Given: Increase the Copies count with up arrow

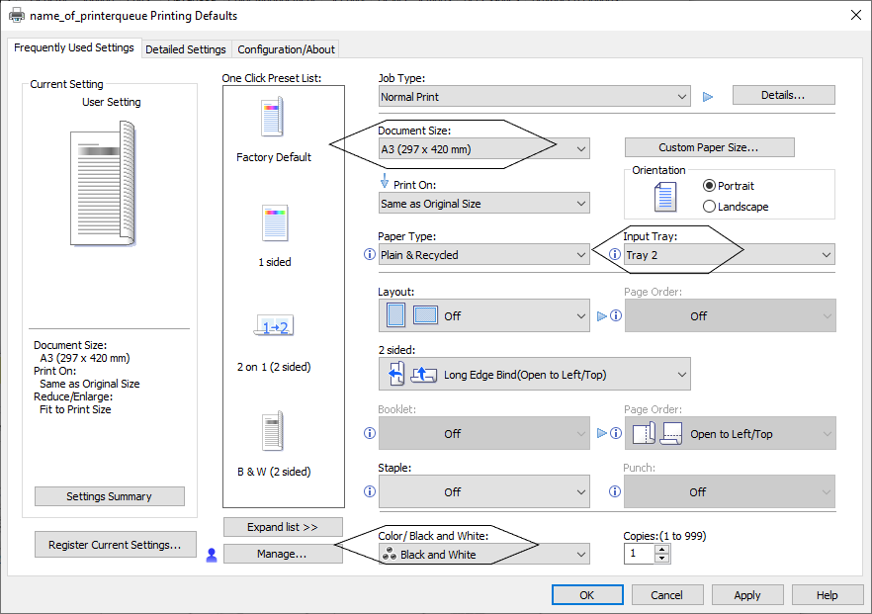Looking at the screenshot, I should [661, 549].
